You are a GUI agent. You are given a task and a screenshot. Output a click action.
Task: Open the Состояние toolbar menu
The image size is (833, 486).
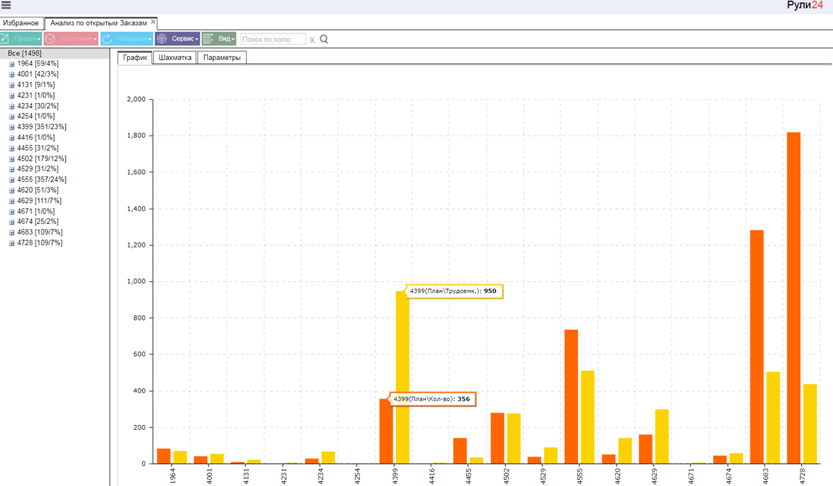click(x=71, y=39)
